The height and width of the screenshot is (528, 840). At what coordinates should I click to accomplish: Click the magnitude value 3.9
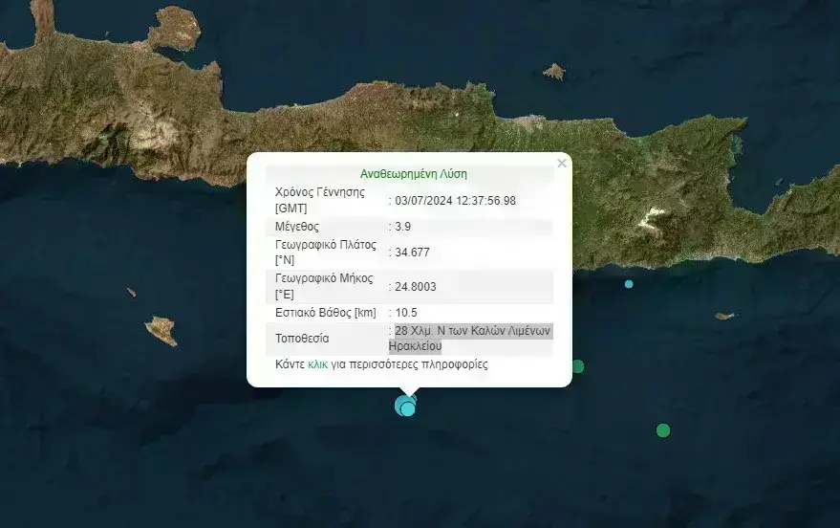coord(405,227)
